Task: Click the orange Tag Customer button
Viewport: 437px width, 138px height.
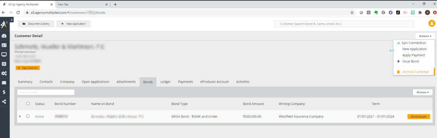Action: pos(28,68)
